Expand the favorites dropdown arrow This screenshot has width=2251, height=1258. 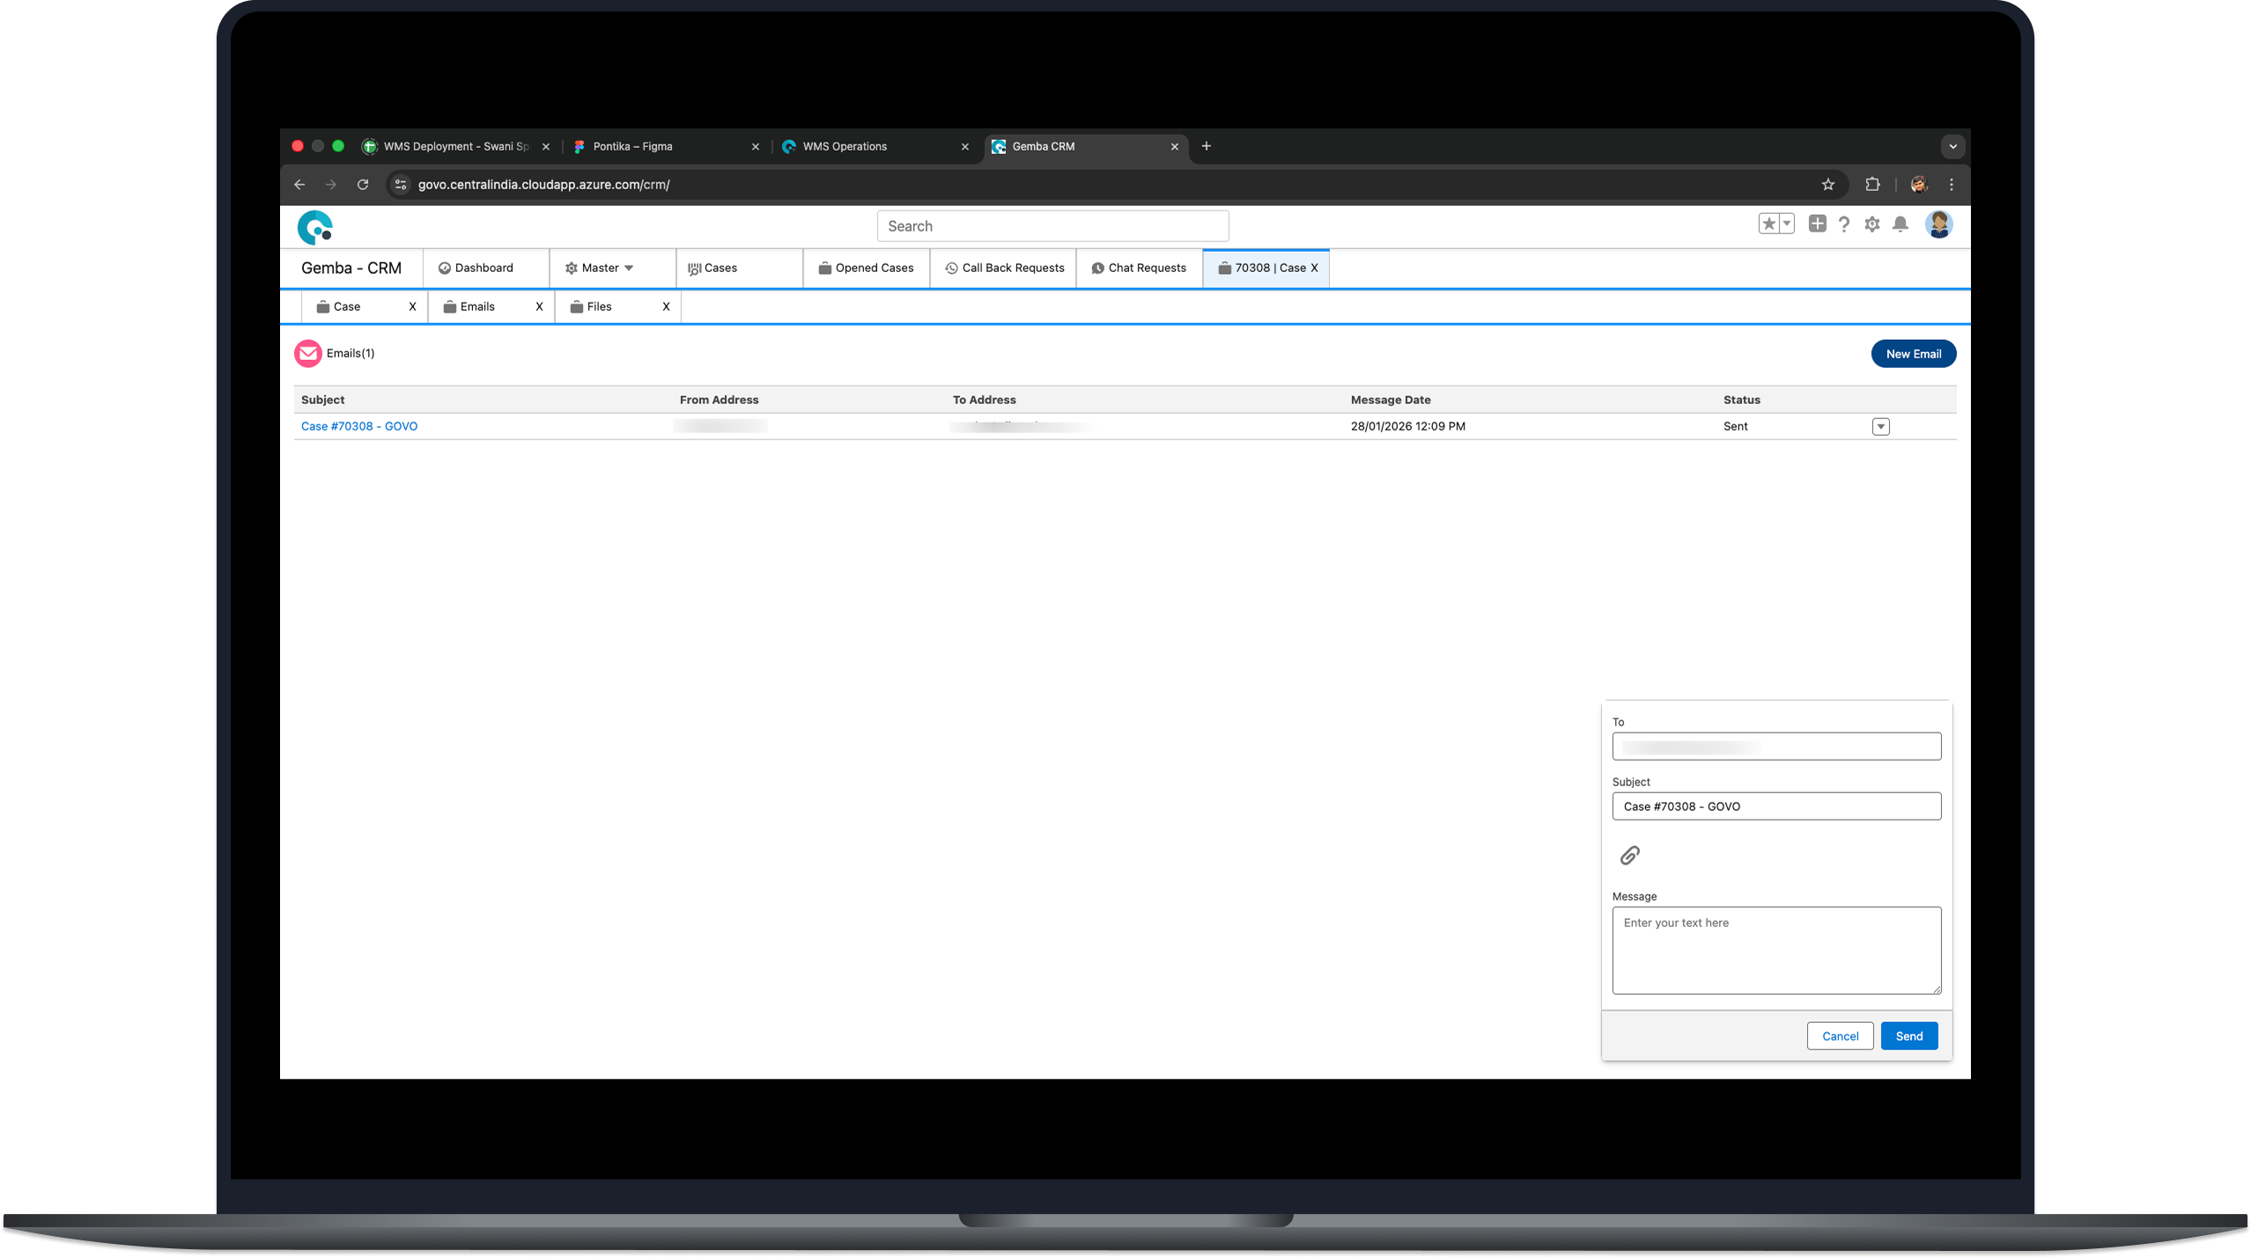point(1786,224)
